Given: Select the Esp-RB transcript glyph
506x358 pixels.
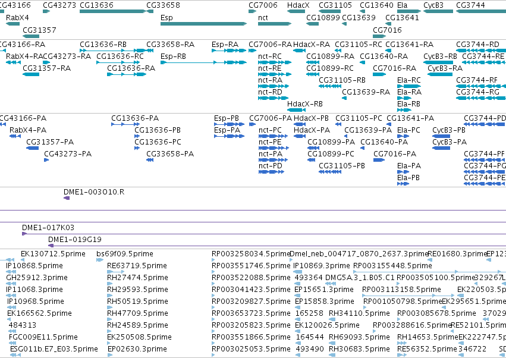Looking at the screenshot, I should (x=203, y=62).
